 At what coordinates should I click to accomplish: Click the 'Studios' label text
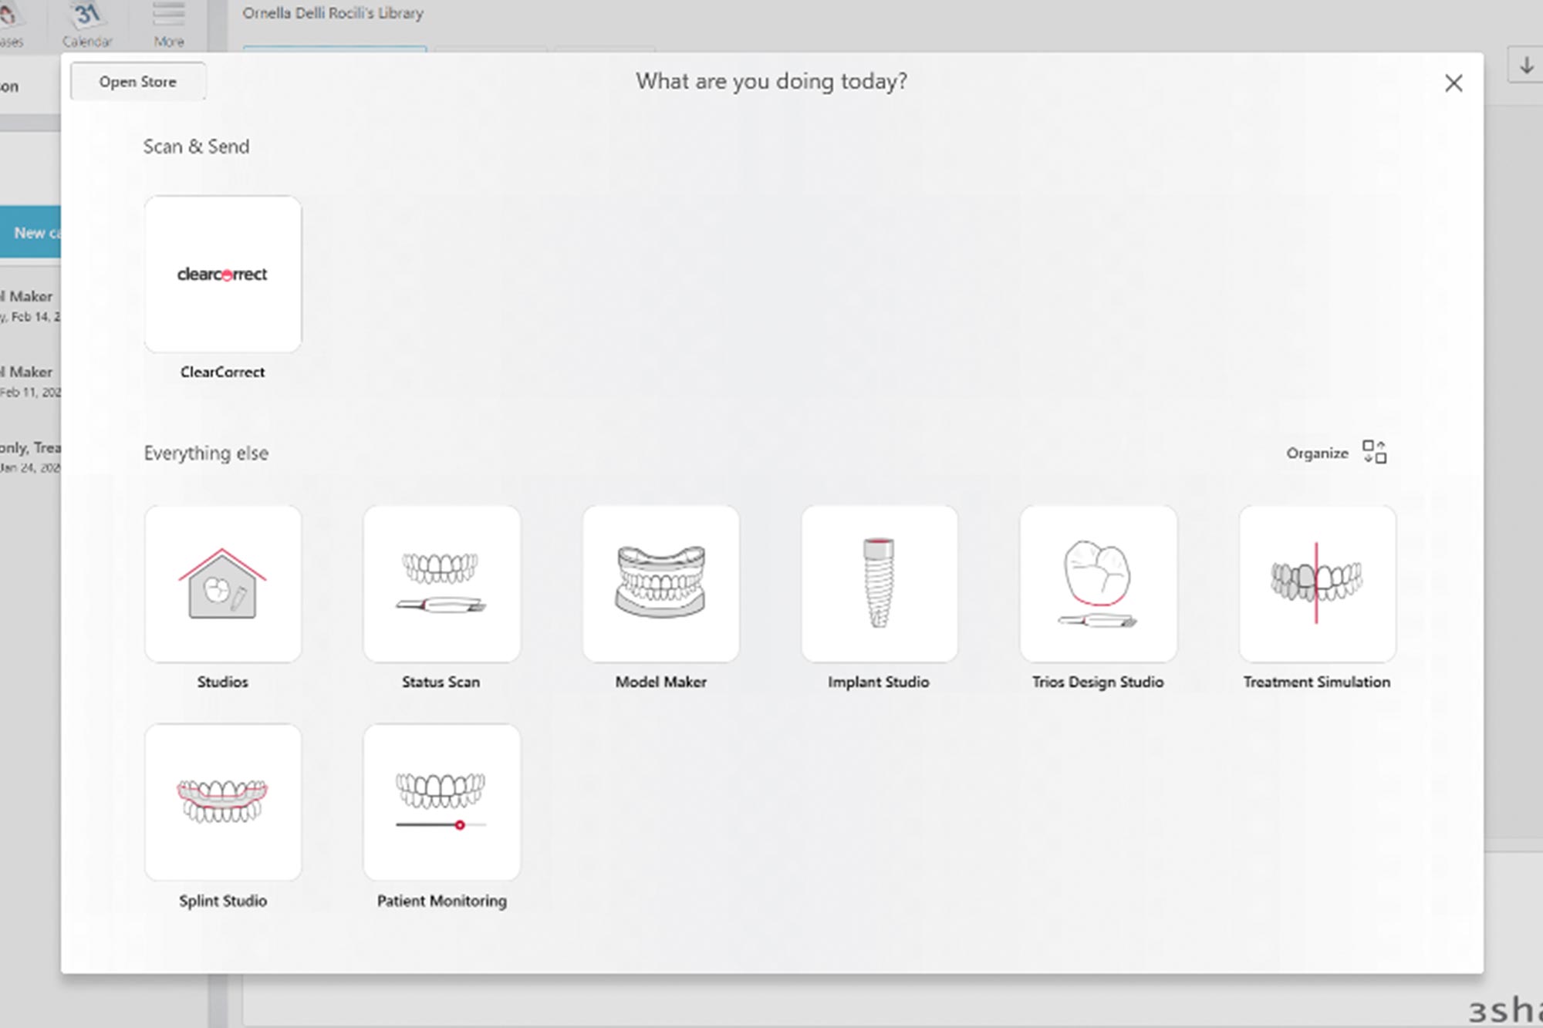pos(223,682)
